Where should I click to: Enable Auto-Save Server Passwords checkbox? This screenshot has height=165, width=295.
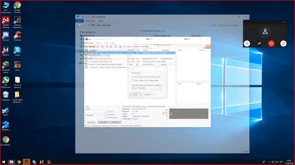coord(133,77)
